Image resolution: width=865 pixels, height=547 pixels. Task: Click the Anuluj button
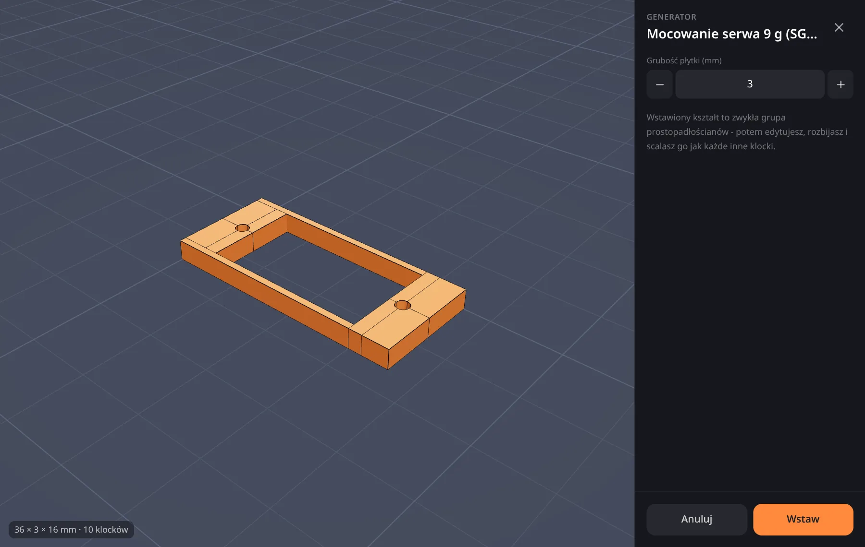click(696, 519)
